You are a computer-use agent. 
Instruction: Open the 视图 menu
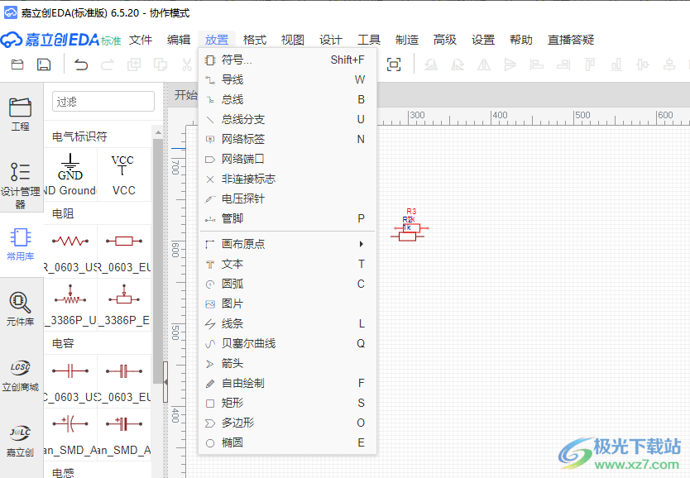coord(293,40)
